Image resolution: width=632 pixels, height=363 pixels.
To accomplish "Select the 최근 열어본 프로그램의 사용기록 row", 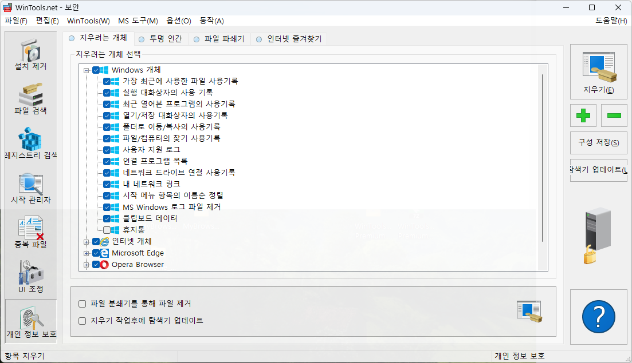I will [179, 104].
